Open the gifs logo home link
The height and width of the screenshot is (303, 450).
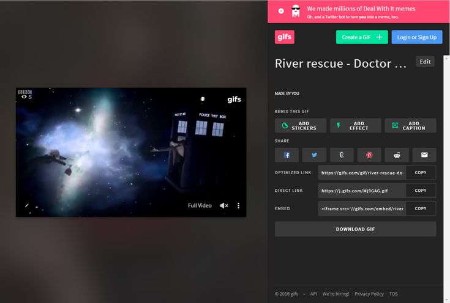[285, 37]
